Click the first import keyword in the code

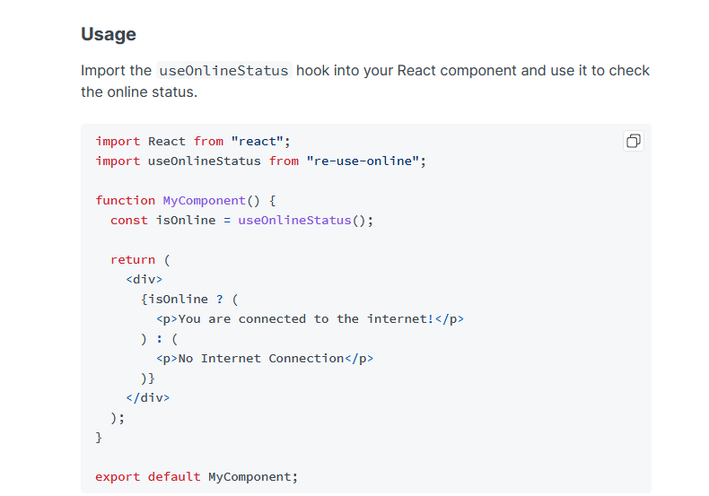[118, 142]
